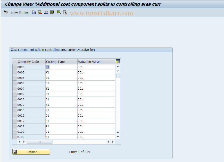Viewport: 224px width, 162px height.
Task: Select row 0007 with costing type K1
Action: (x=15, y=89)
